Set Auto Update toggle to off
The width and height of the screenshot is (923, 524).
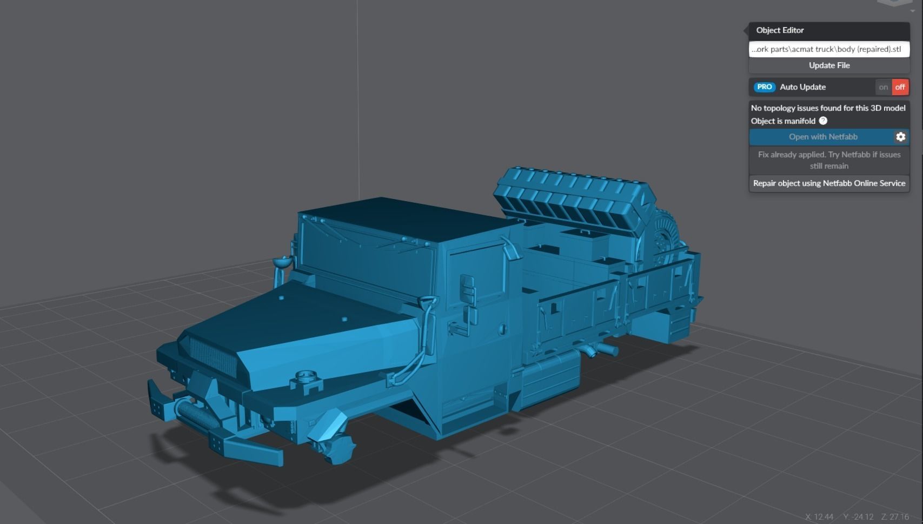(900, 87)
